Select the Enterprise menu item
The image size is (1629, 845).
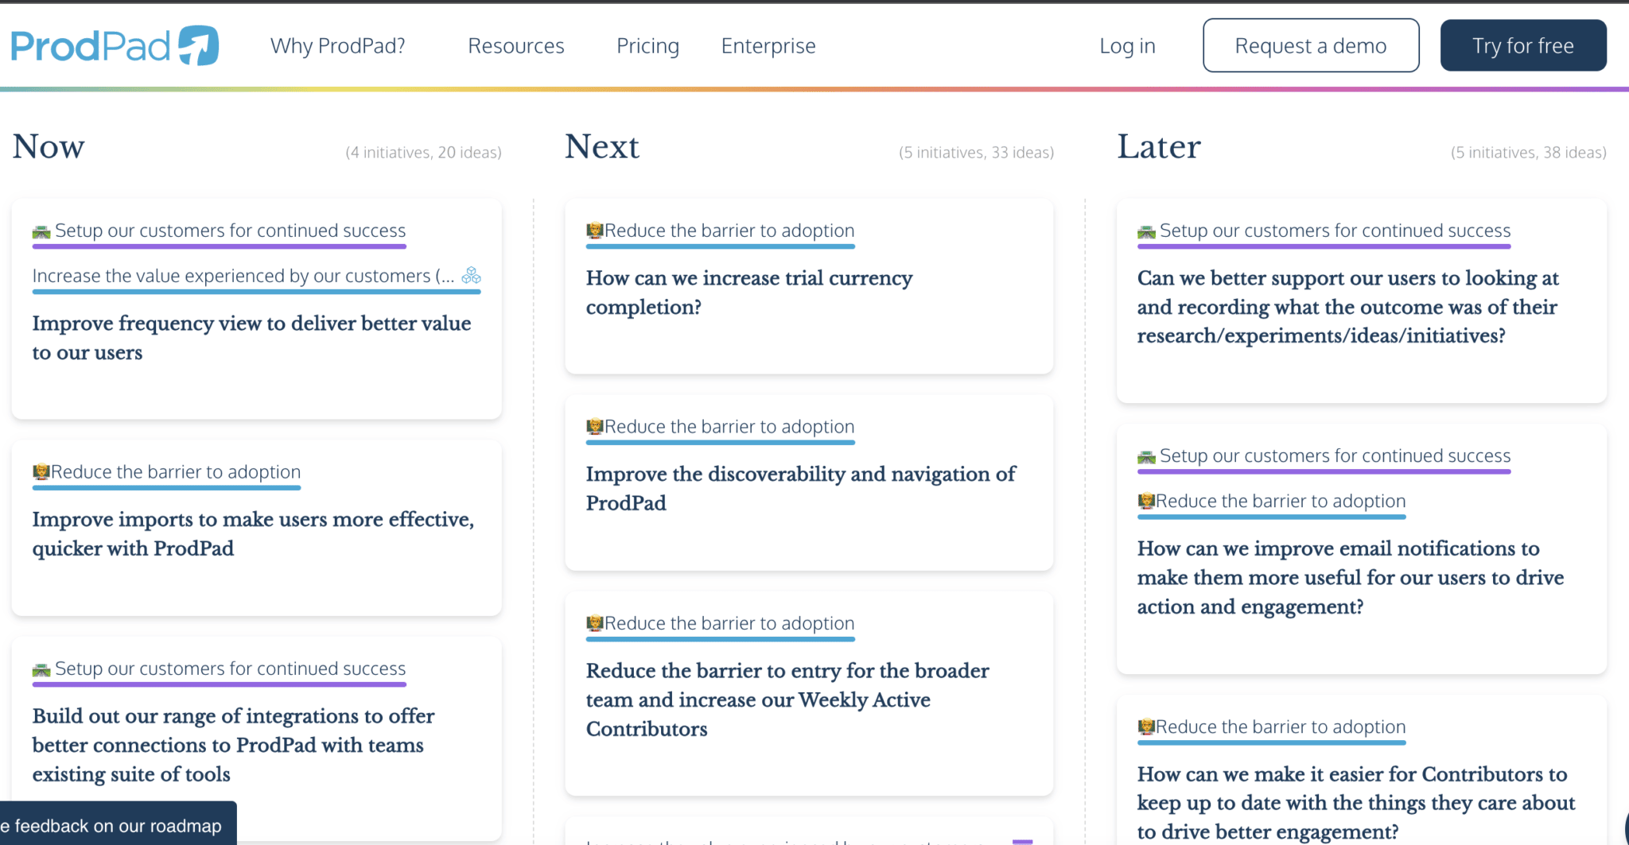768,45
